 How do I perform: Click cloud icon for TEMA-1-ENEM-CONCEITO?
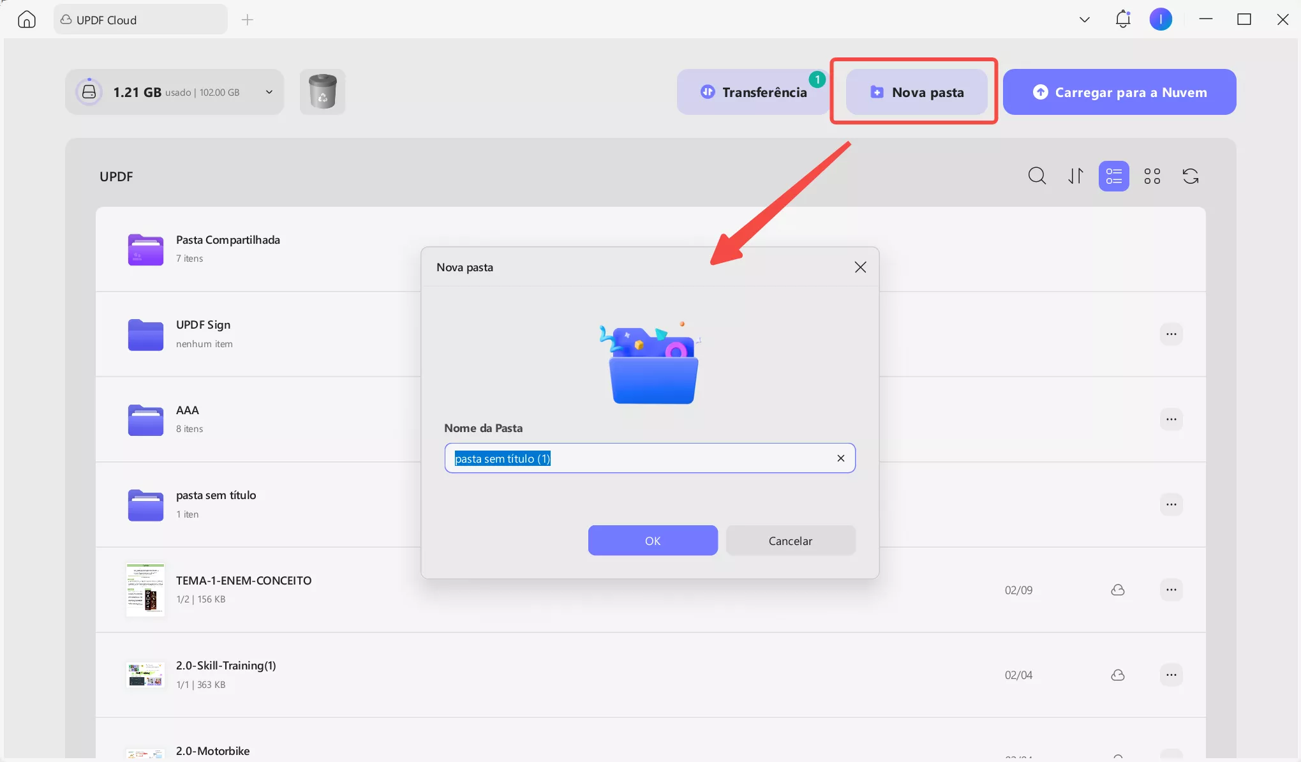pyautogui.click(x=1117, y=590)
